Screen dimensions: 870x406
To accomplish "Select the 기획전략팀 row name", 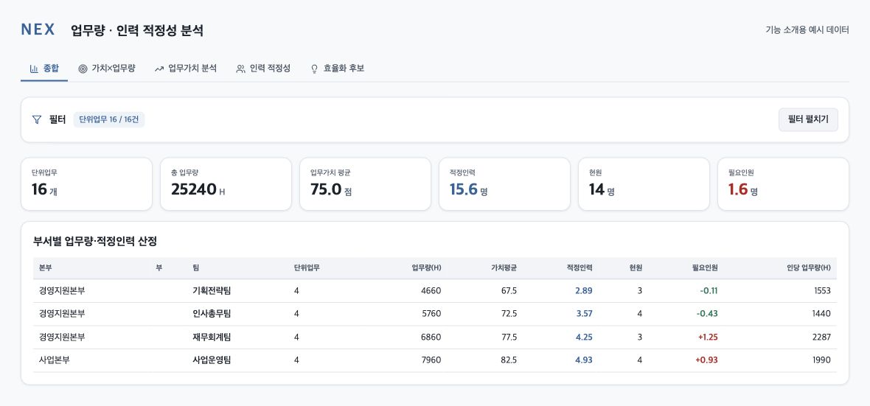I will pos(212,290).
